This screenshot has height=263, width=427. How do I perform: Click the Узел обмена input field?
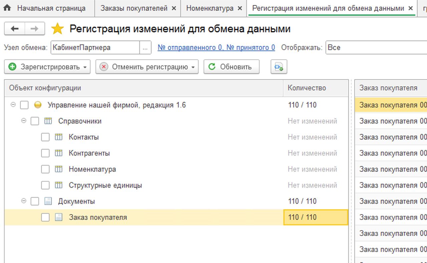95,48
